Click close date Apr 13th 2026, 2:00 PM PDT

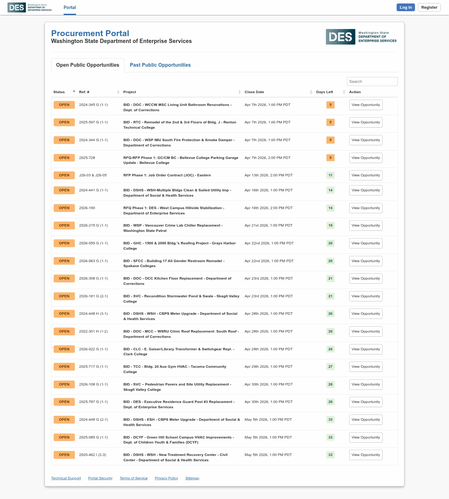coord(269,175)
